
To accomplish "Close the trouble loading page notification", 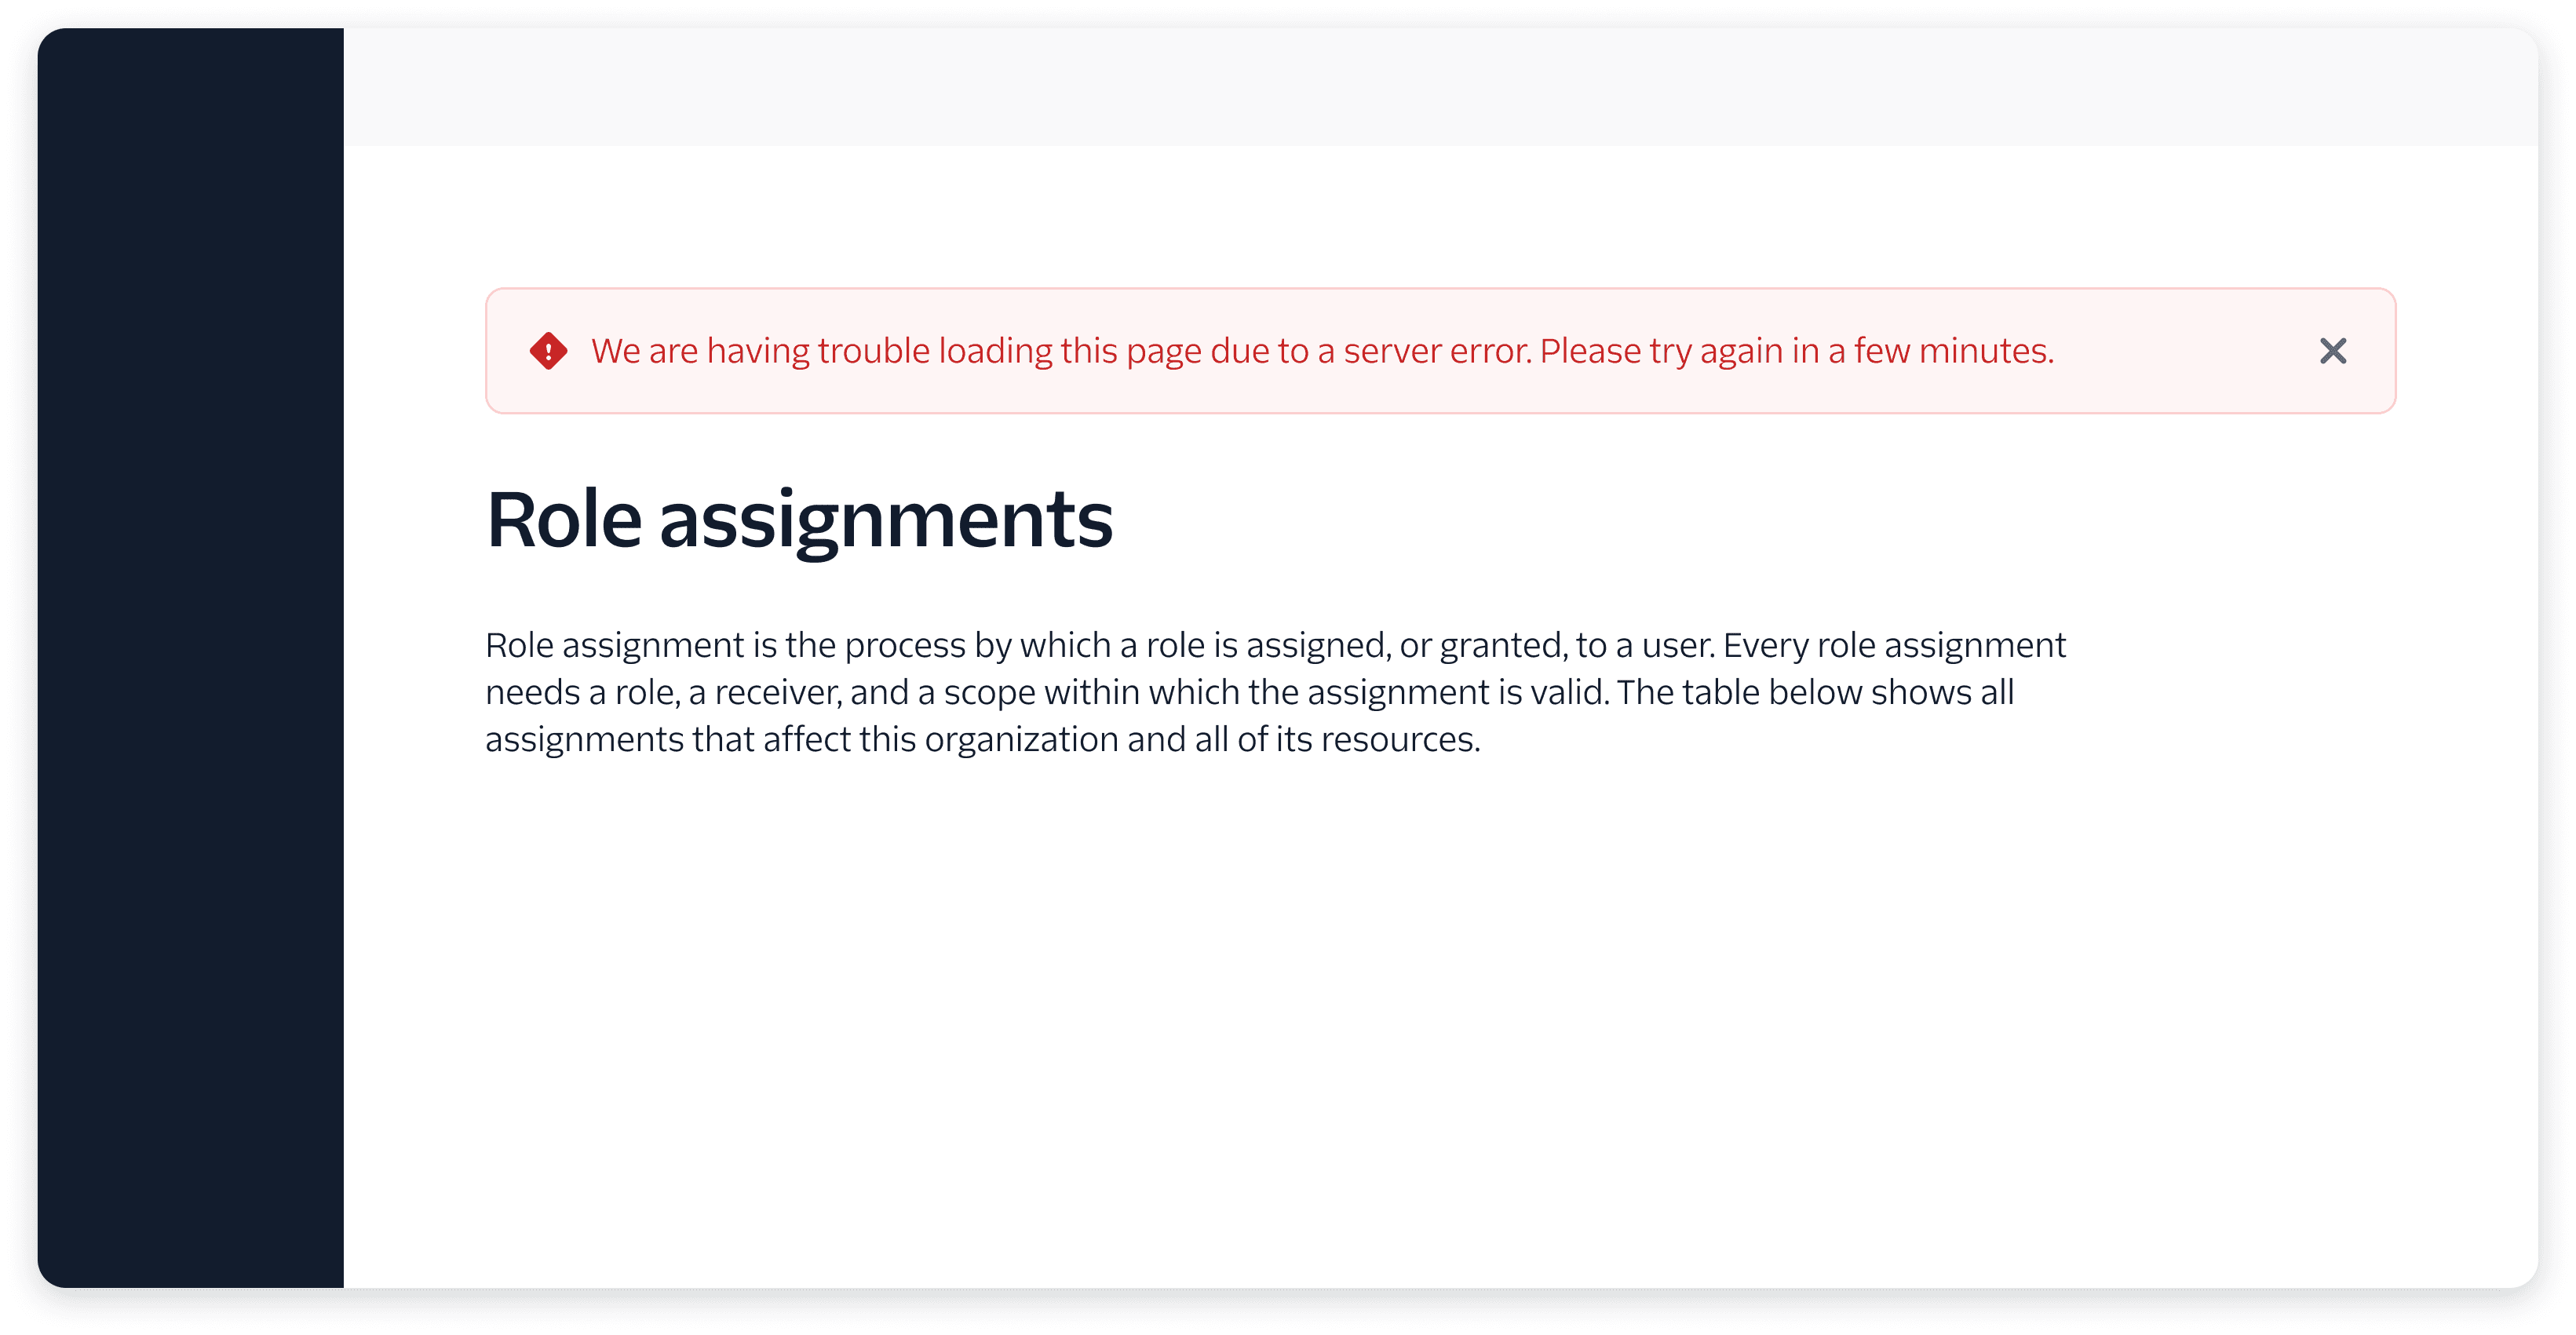I will [2334, 351].
